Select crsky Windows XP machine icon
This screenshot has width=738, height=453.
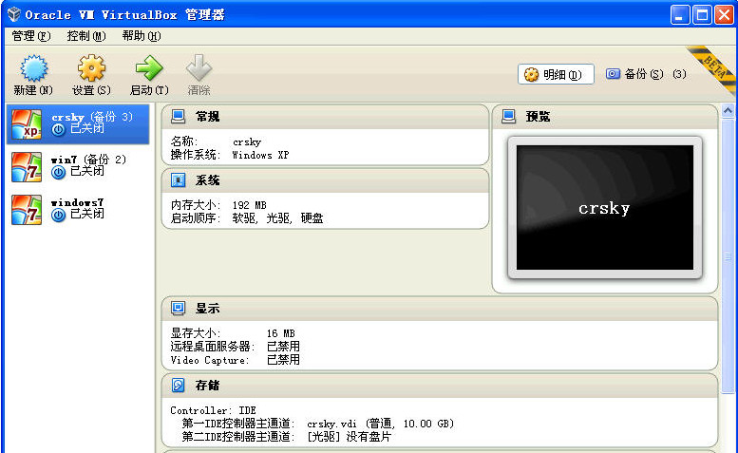tap(27, 124)
